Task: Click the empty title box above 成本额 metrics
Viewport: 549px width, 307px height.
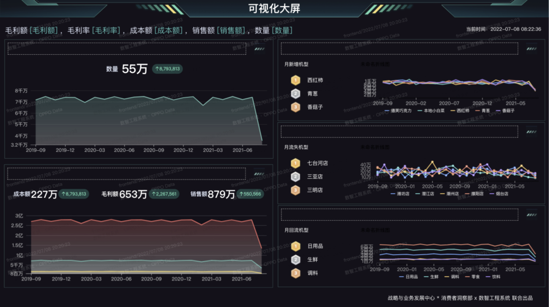Action: tap(127, 174)
